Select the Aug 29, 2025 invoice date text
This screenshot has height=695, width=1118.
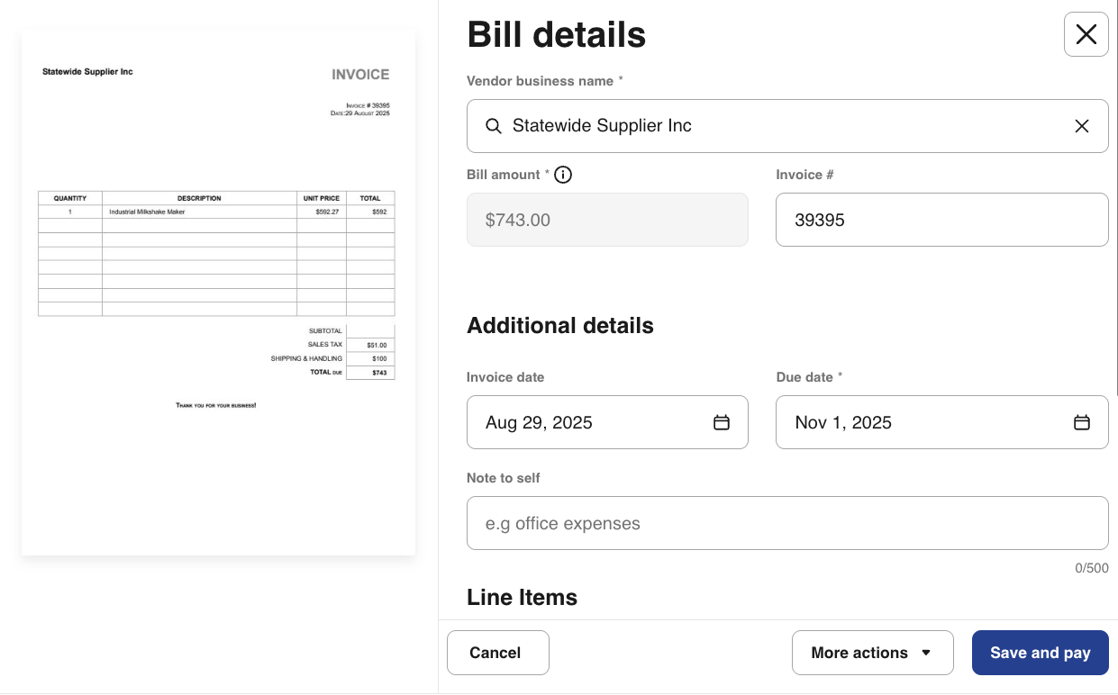(x=539, y=423)
